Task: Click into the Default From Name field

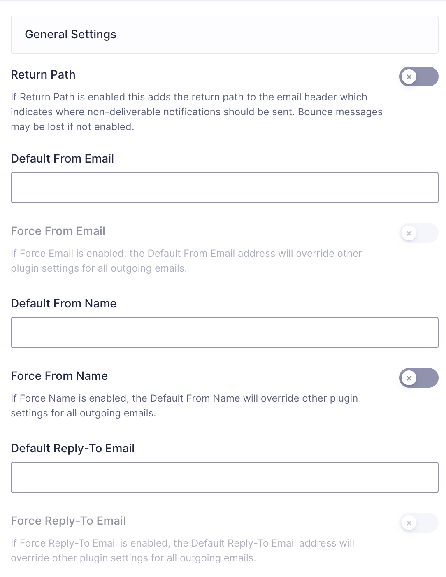Action: tap(224, 333)
